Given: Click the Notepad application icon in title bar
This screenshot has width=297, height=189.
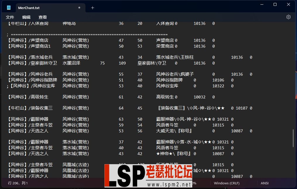Looking at the screenshot, I should (x=8, y=8).
